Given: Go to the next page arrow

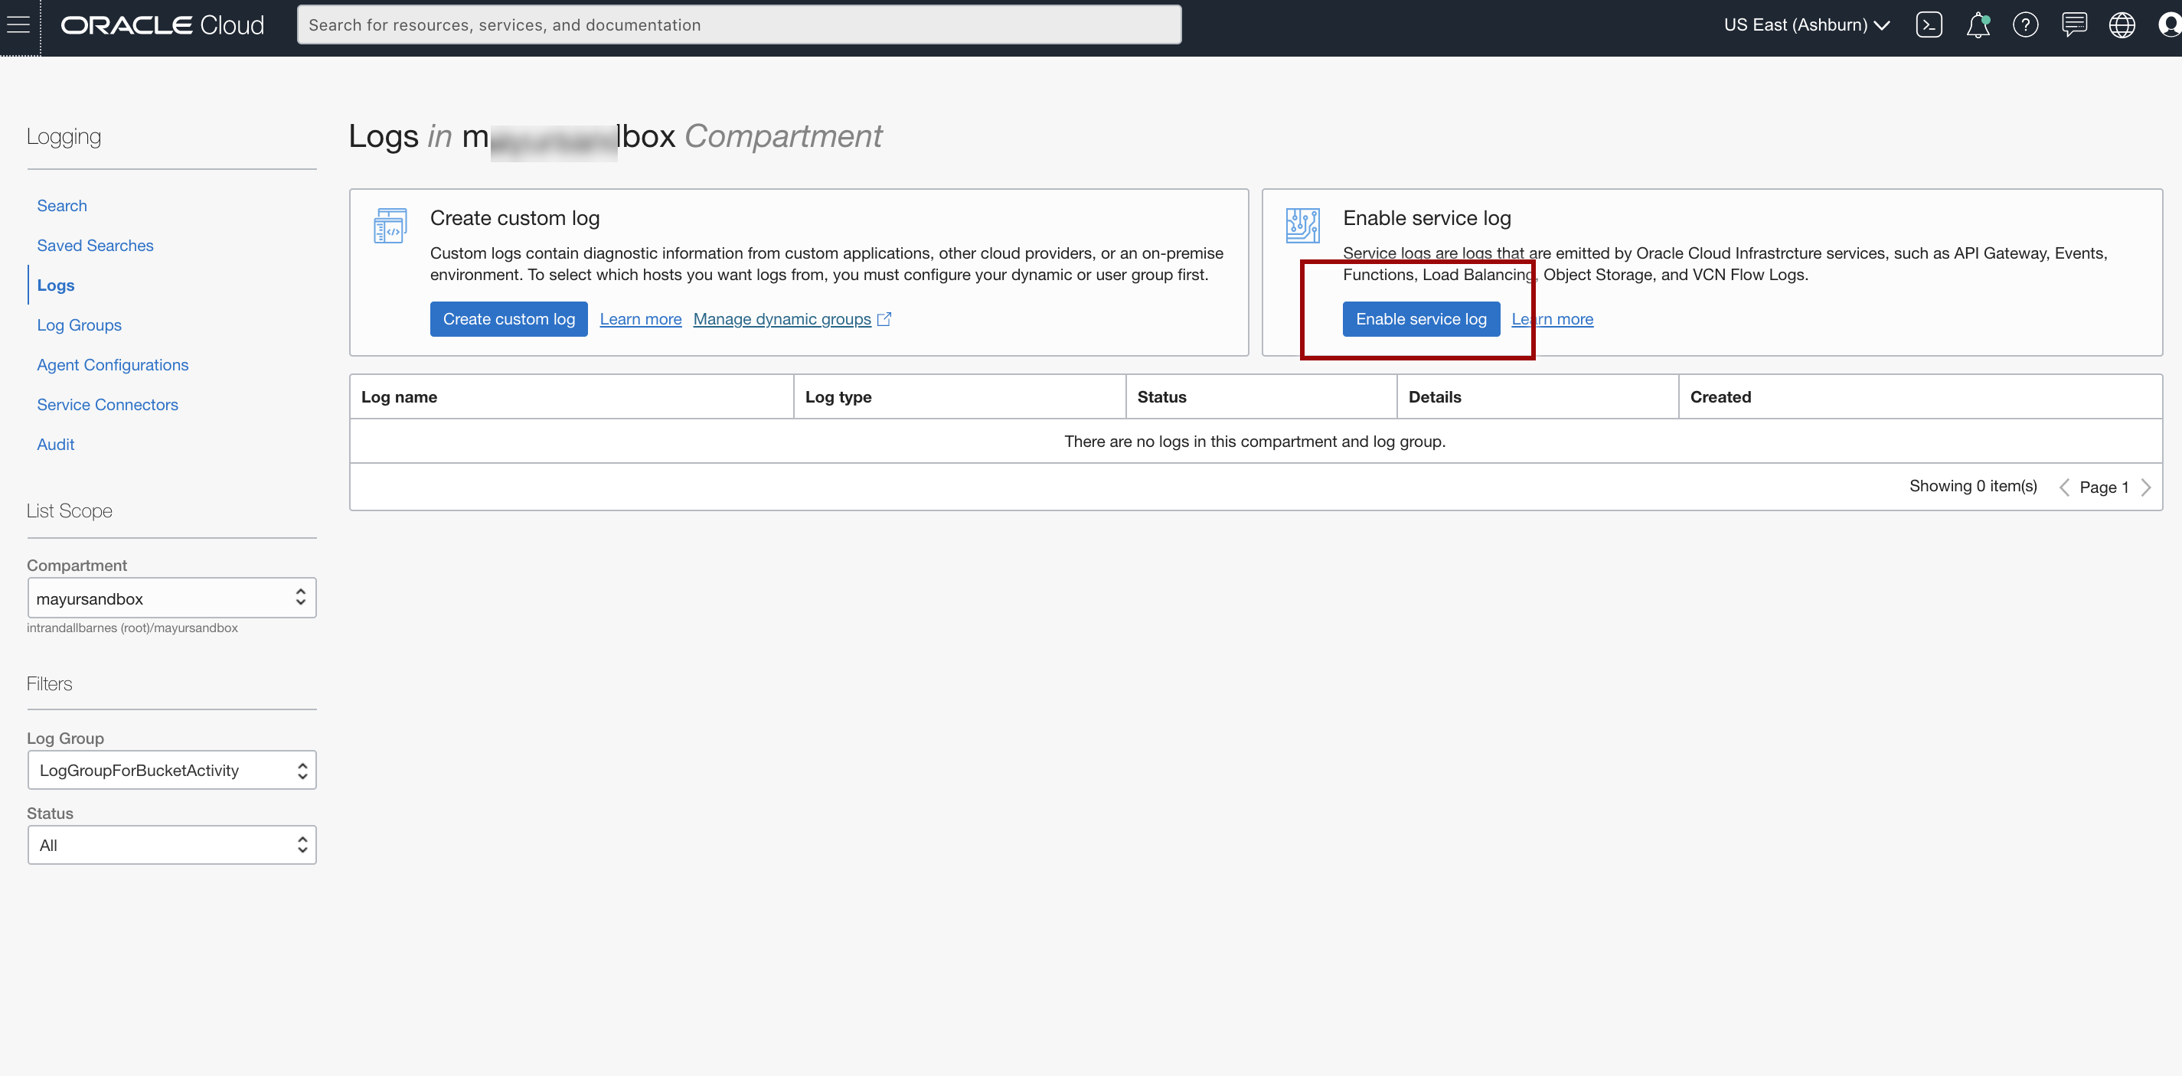Looking at the screenshot, I should (2147, 487).
